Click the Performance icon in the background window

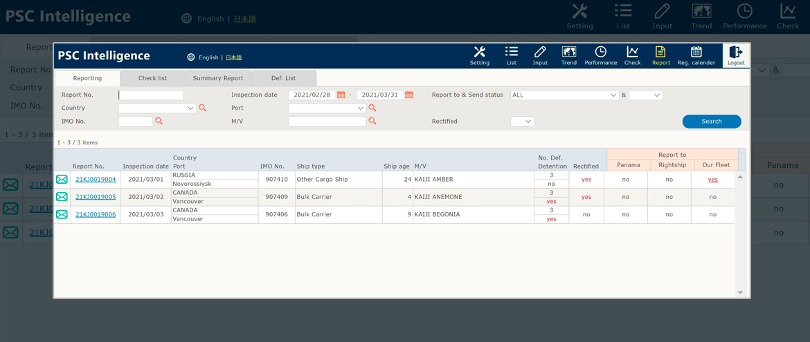pos(744,12)
